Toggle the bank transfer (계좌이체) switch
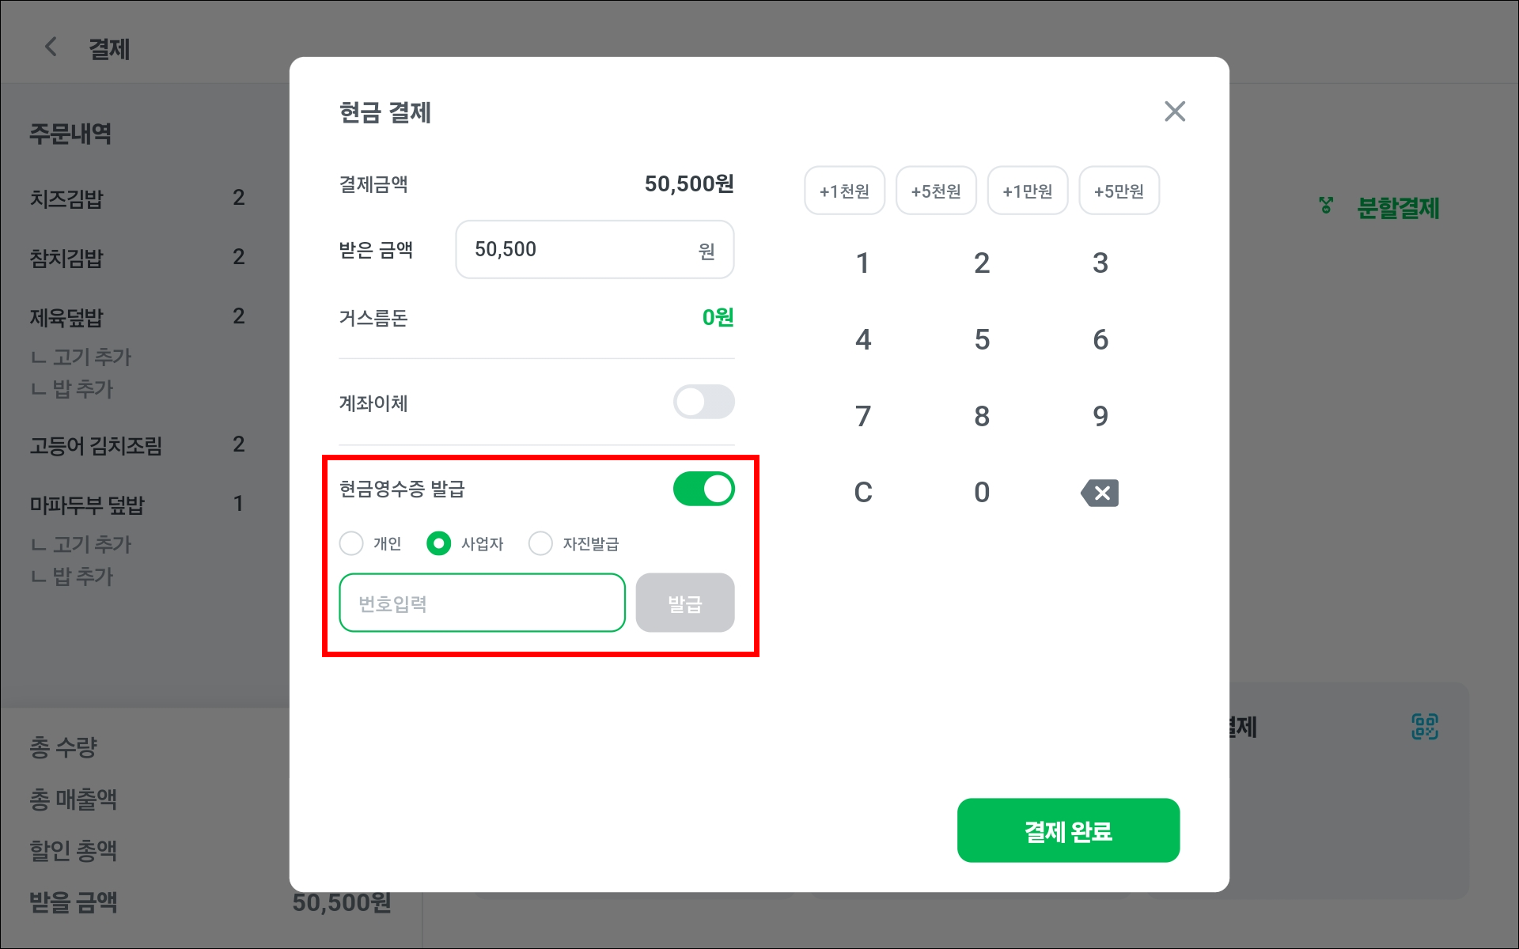 click(x=703, y=402)
